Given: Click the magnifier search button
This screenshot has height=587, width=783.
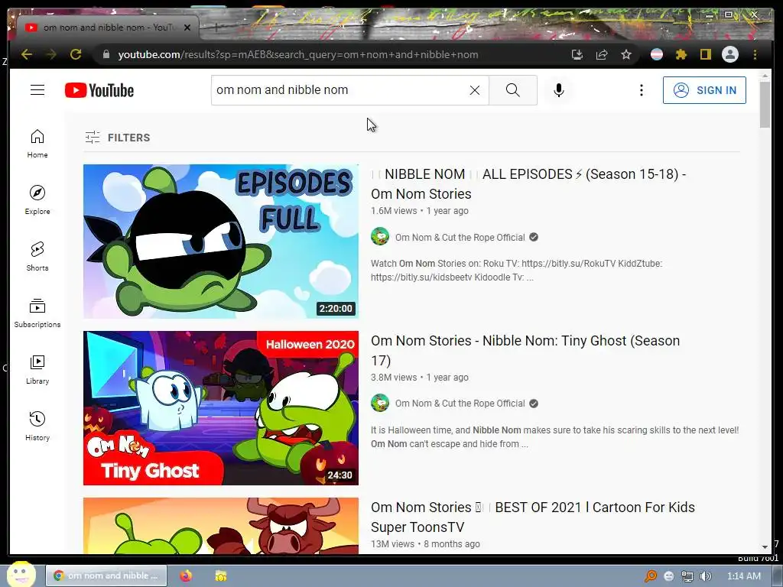Looking at the screenshot, I should point(513,90).
